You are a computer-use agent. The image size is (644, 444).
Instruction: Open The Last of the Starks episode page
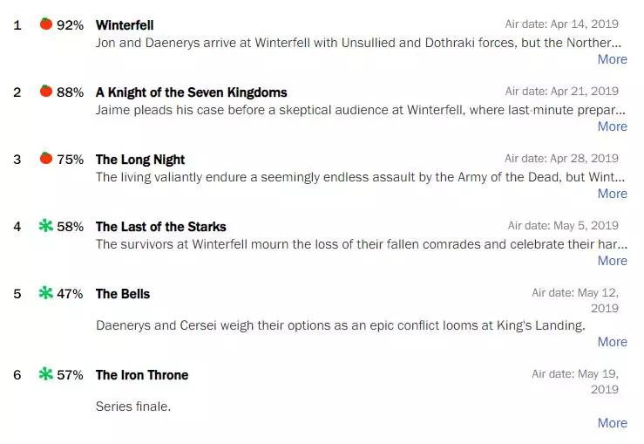pyautogui.click(x=160, y=227)
